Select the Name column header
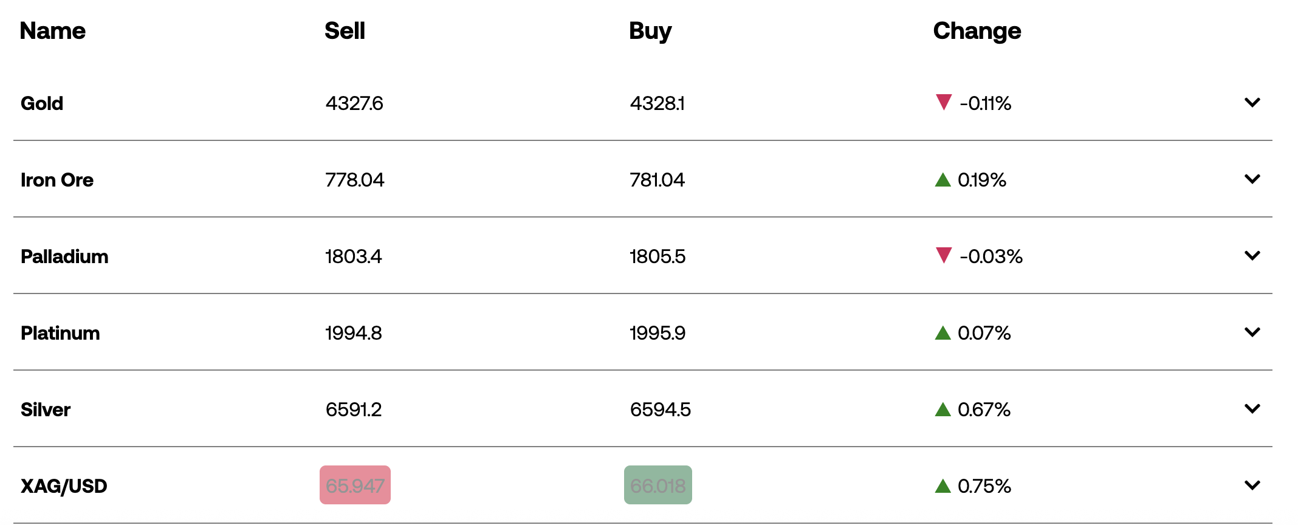The height and width of the screenshot is (525, 1298). tap(53, 30)
